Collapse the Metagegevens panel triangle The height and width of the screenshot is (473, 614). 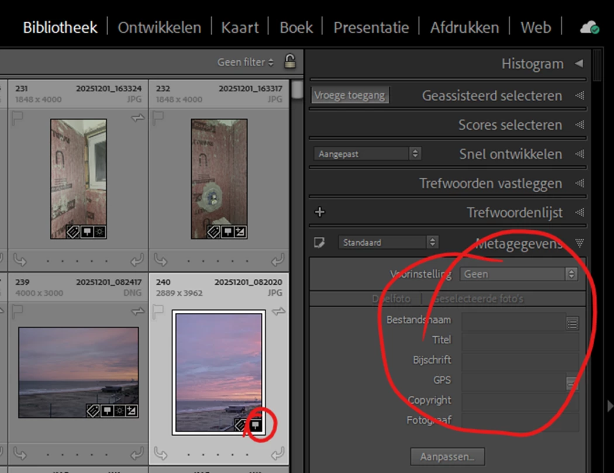580,244
